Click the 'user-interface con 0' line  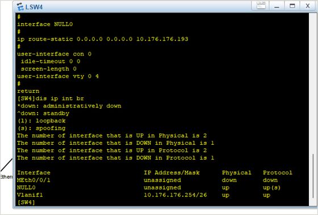54,54
